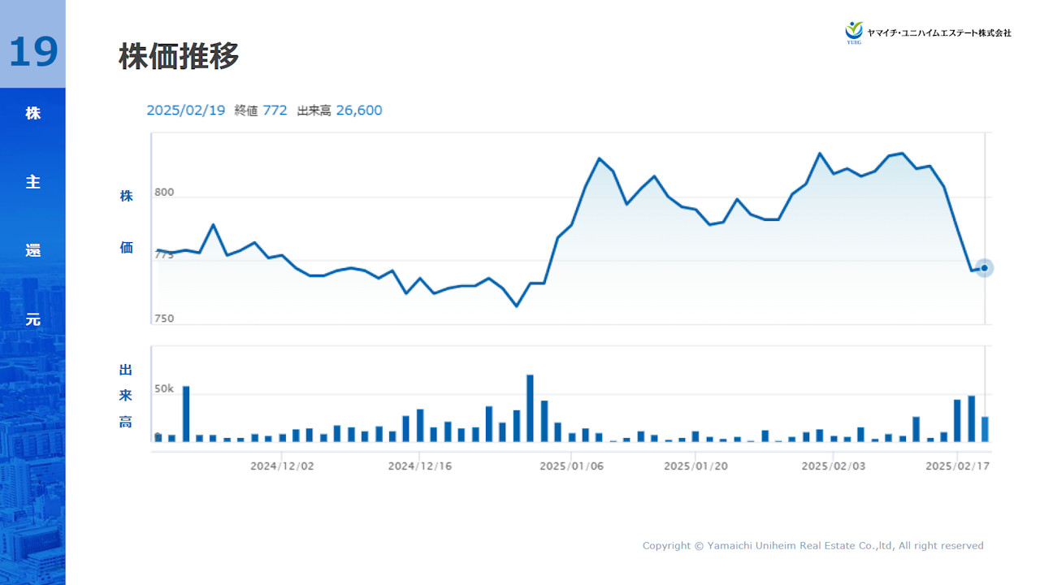Screen dimensions: 1040x585
Task: Click the 2025/02/03 date axis label
Action: coord(833,466)
